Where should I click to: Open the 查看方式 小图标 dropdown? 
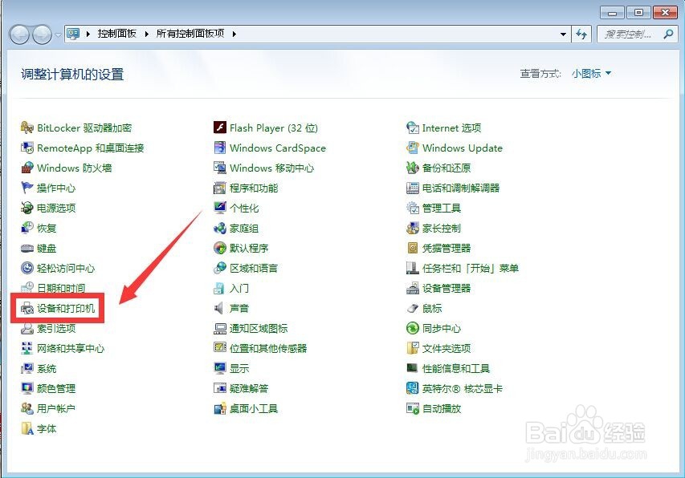click(592, 74)
